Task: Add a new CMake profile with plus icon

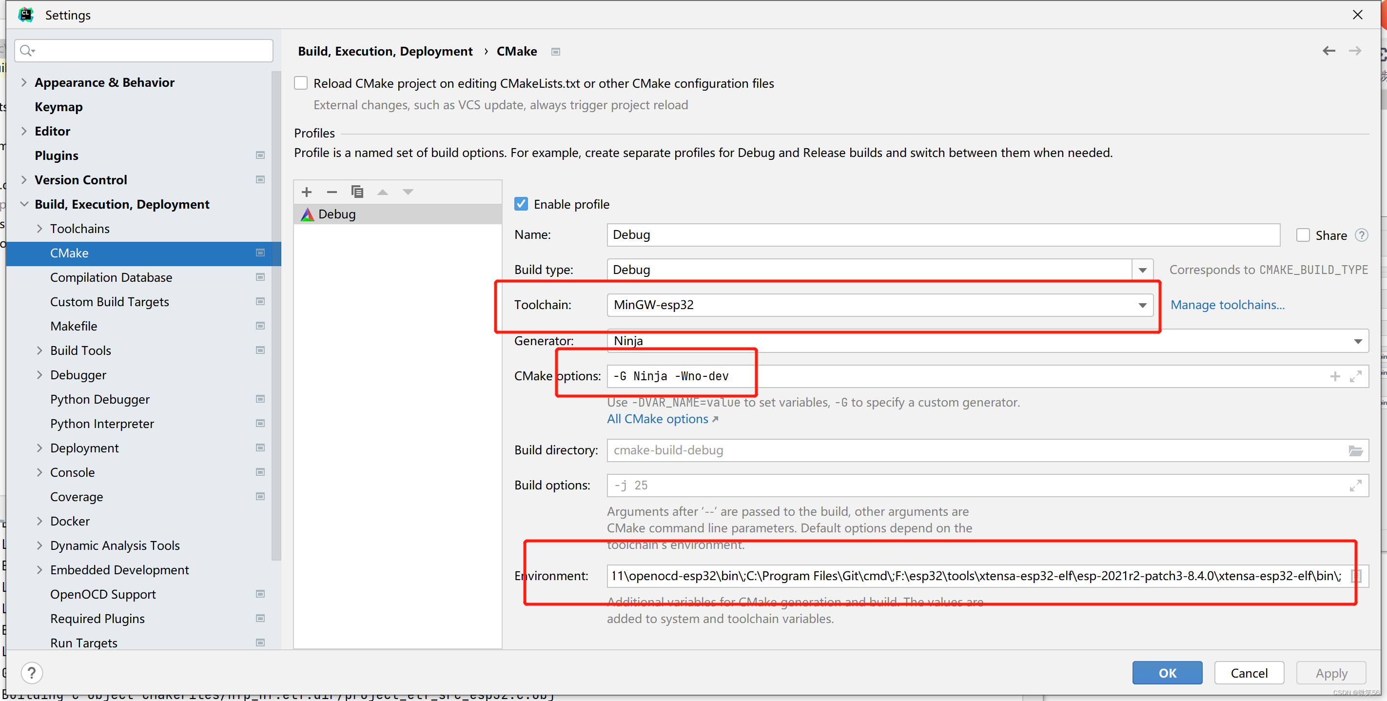Action: (x=307, y=192)
